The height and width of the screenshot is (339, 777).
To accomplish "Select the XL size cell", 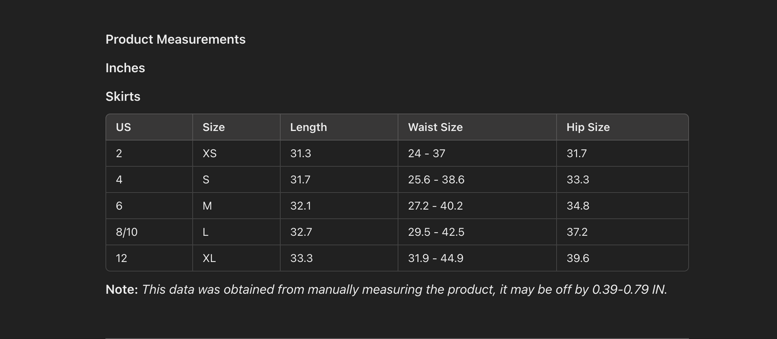I will tap(209, 258).
